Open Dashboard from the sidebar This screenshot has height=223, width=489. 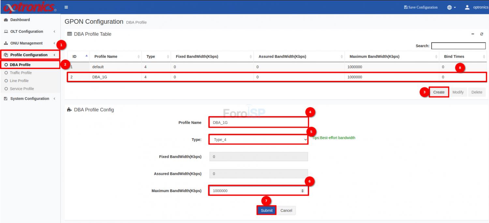tap(20, 20)
